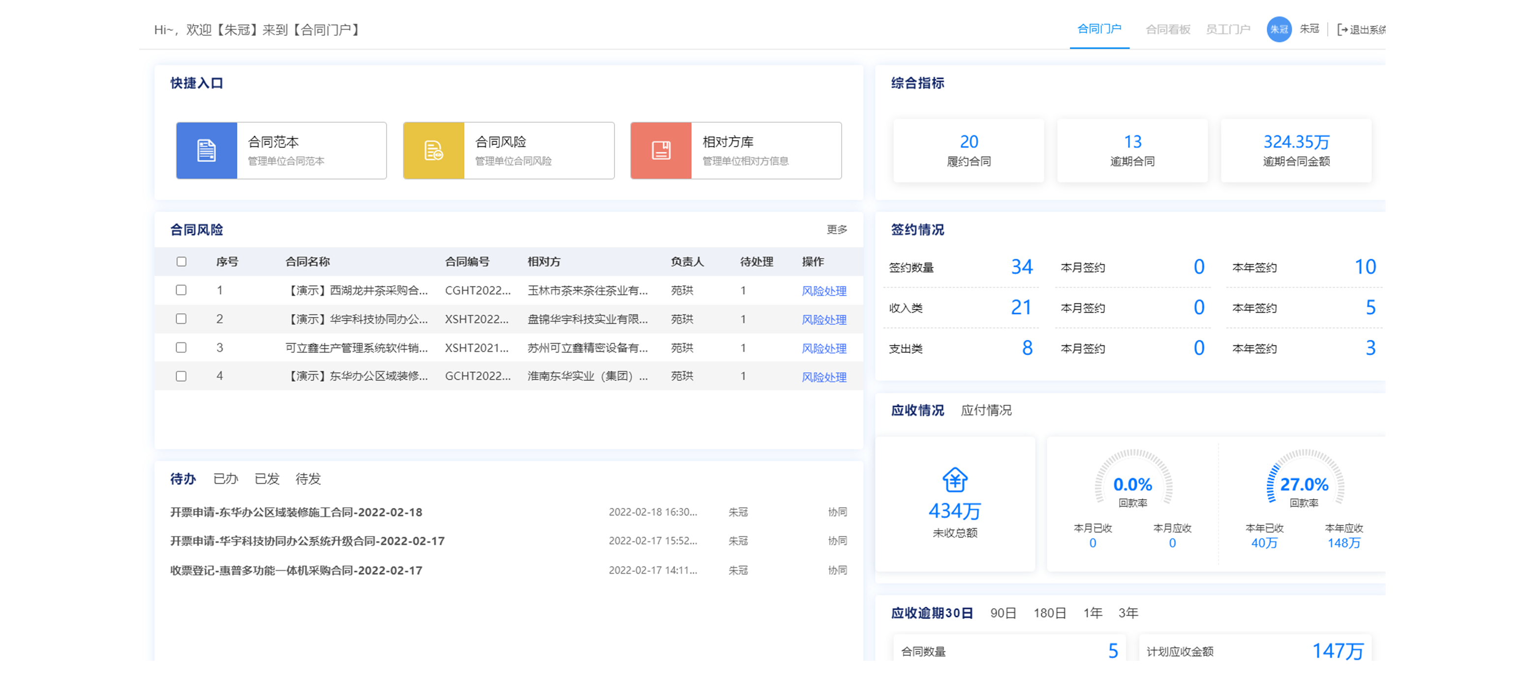Switch to the 应付情况 tab

(x=986, y=410)
